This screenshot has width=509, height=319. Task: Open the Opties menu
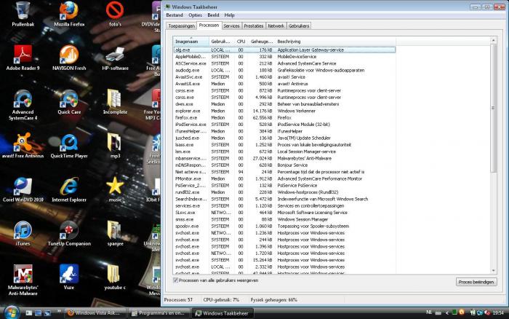[195, 15]
